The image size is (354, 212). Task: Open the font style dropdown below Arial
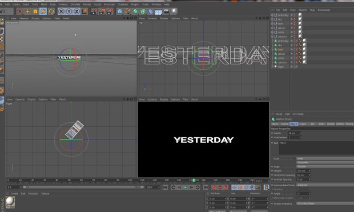325,162
